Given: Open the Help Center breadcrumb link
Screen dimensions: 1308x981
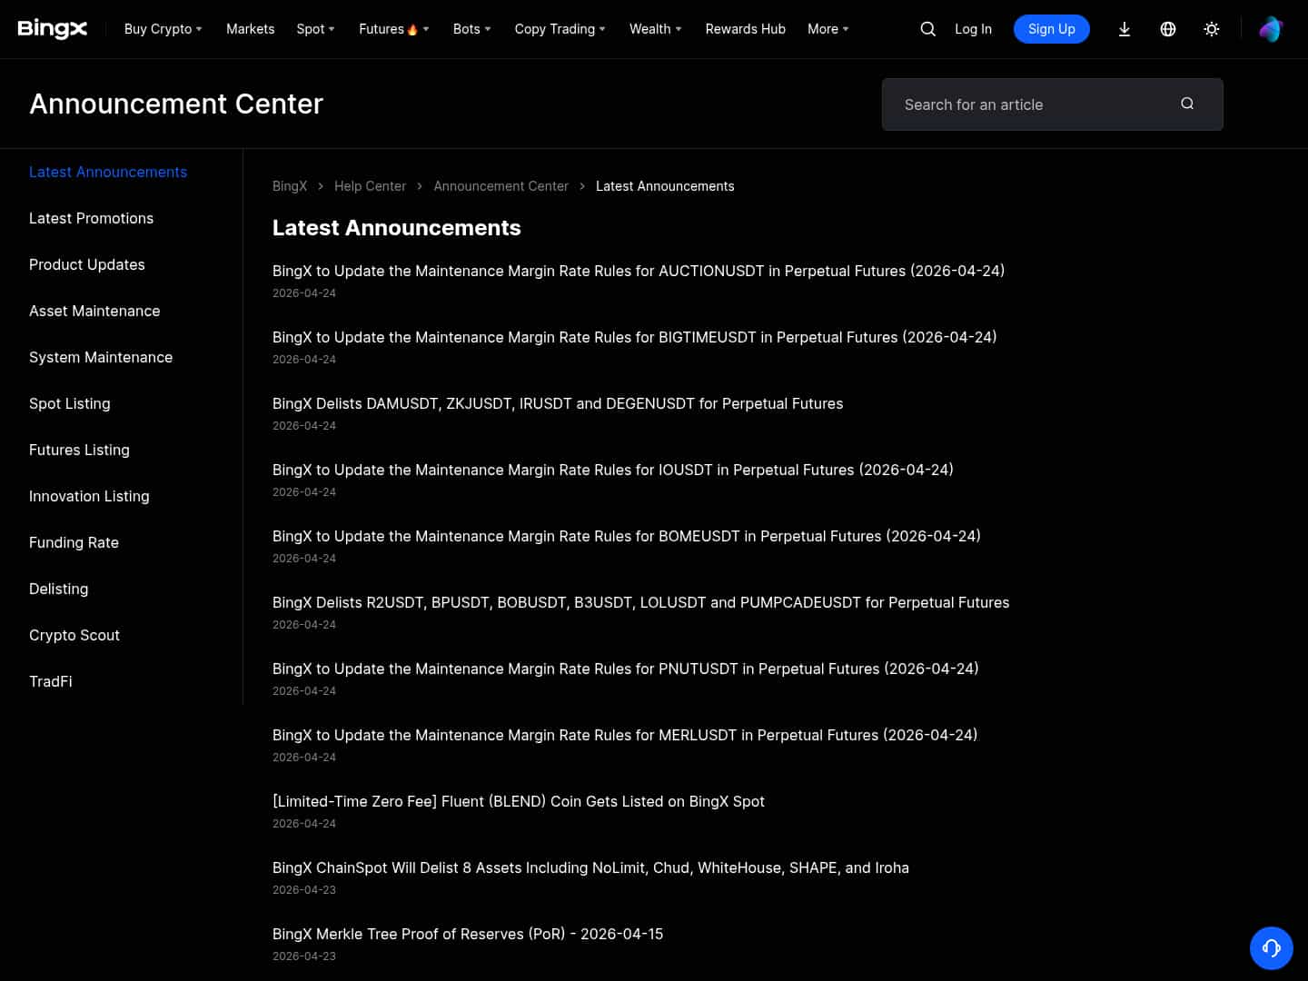Looking at the screenshot, I should click(x=370, y=186).
